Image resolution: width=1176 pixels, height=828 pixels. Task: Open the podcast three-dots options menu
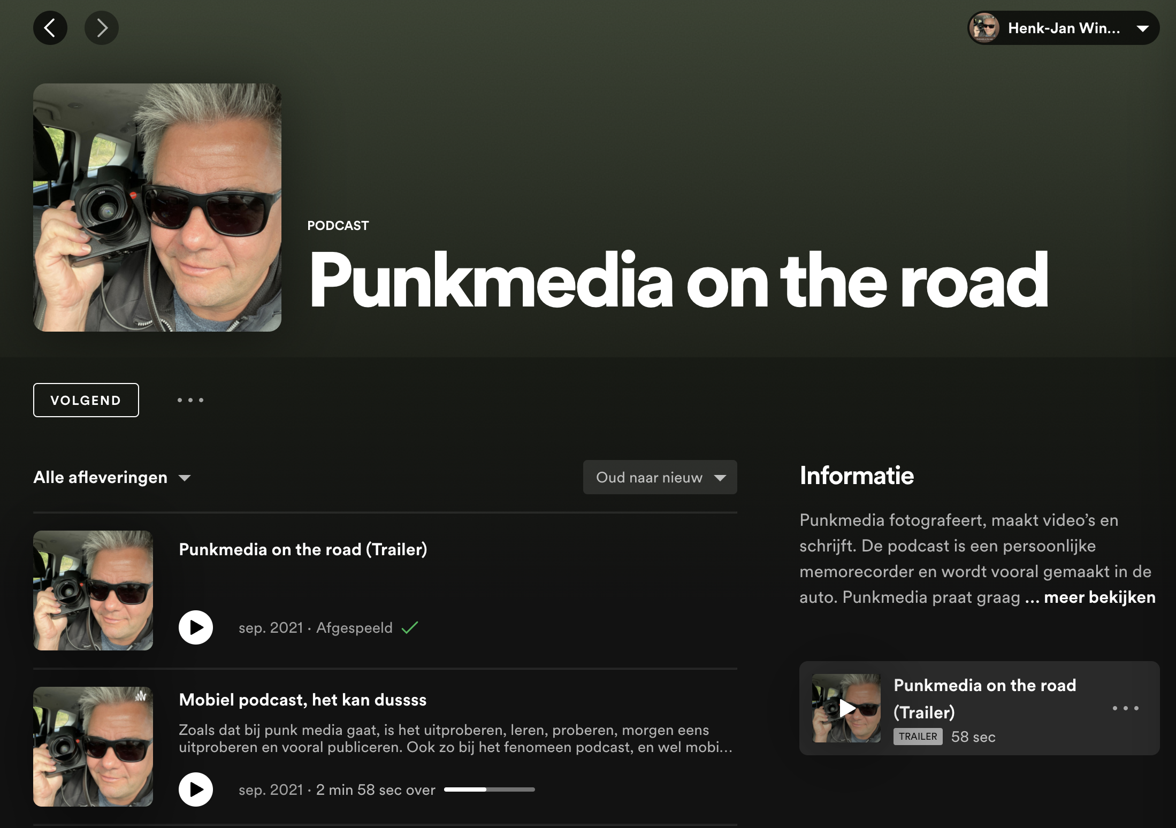(190, 400)
